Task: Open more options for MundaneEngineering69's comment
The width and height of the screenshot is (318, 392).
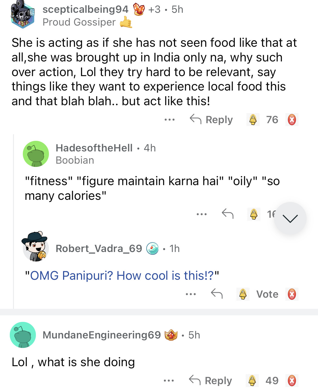Action: click(x=169, y=381)
